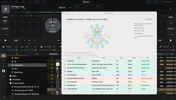Click the Drums stem icon
The height and width of the screenshot is (100, 176).
click(x=4, y=47)
